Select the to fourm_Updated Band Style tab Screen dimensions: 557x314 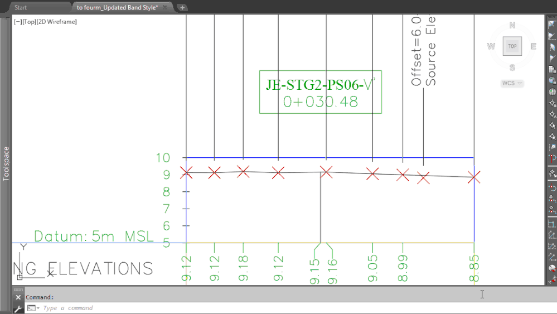point(117,7)
